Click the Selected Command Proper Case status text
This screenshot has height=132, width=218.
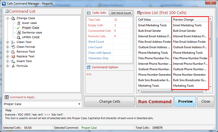coord(89,128)
